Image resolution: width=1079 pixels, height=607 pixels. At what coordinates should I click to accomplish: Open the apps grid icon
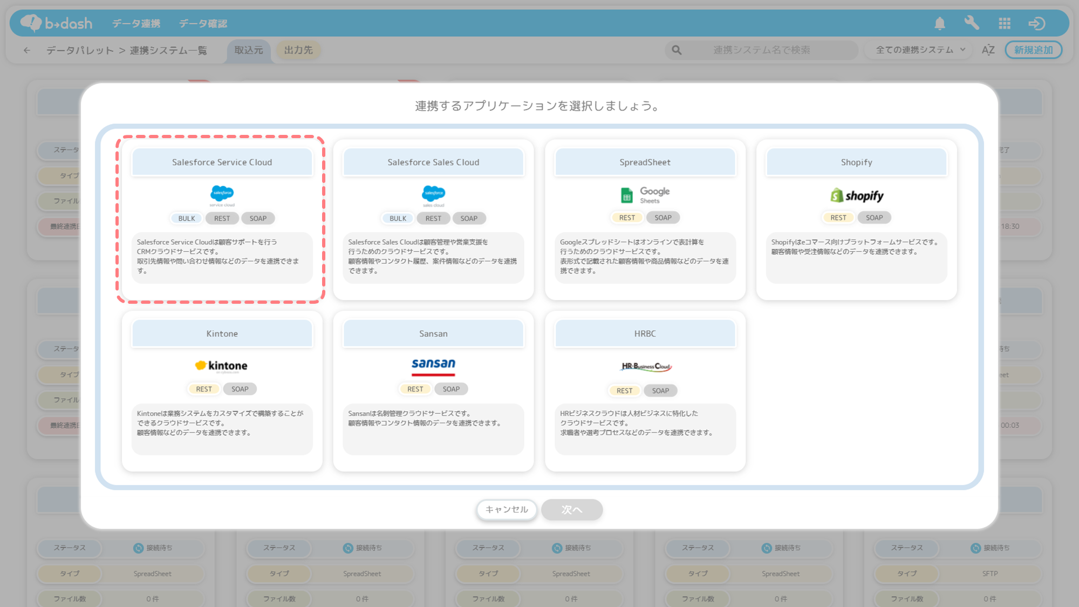[x=1005, y=23]
